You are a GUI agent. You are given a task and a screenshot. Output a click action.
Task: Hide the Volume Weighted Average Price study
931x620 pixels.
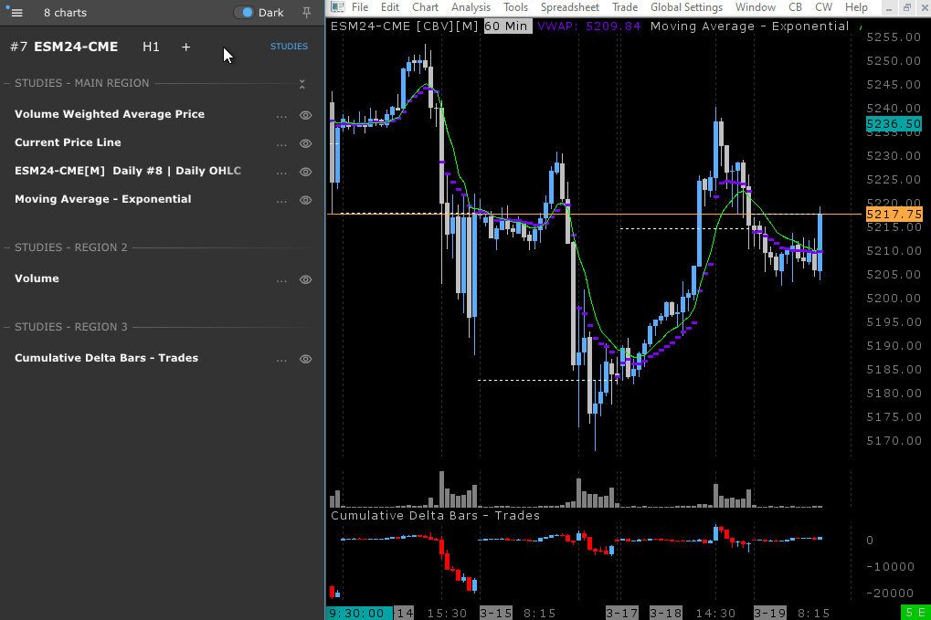click(x=306, y=115)
